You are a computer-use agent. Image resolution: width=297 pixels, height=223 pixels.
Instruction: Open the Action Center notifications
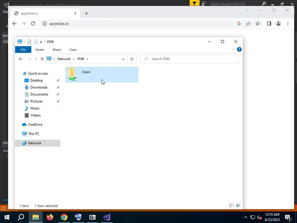coord(287,217)
